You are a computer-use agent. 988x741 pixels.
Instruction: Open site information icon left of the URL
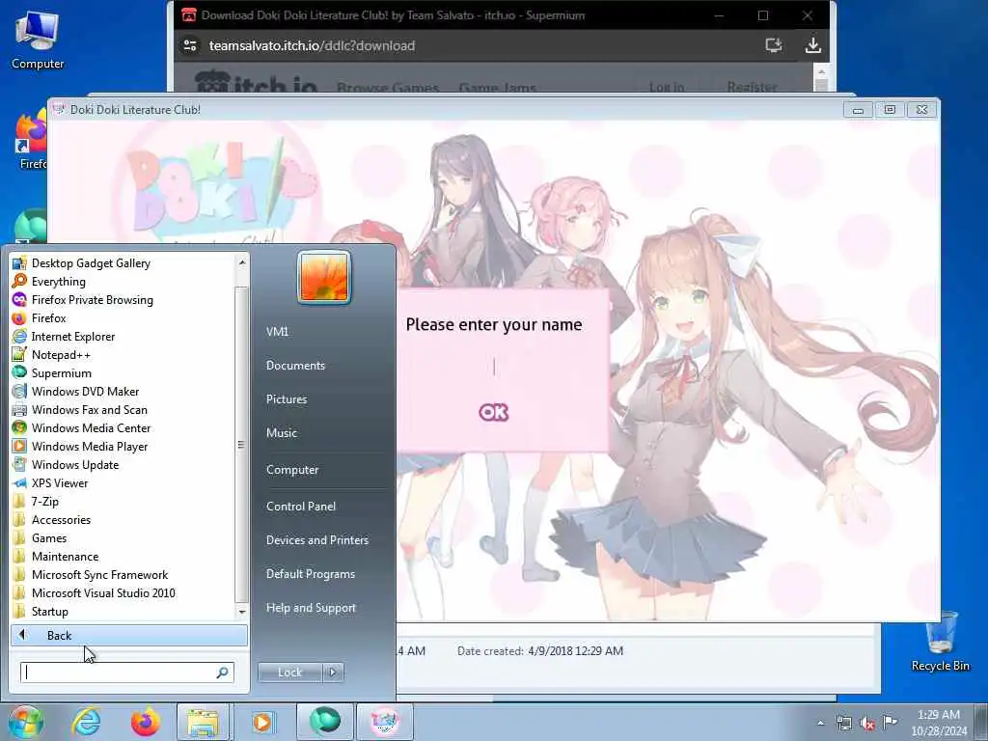190,45
